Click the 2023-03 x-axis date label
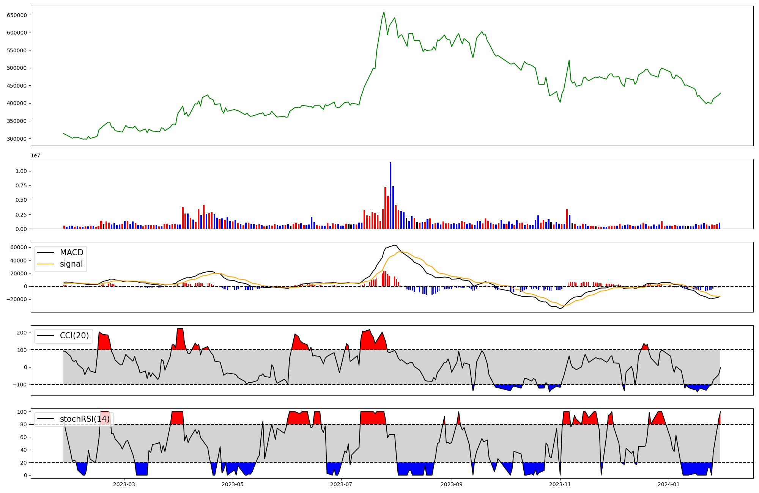Image resolution: width=759 pixels, height=493 pixels. (x=124, y=484)
